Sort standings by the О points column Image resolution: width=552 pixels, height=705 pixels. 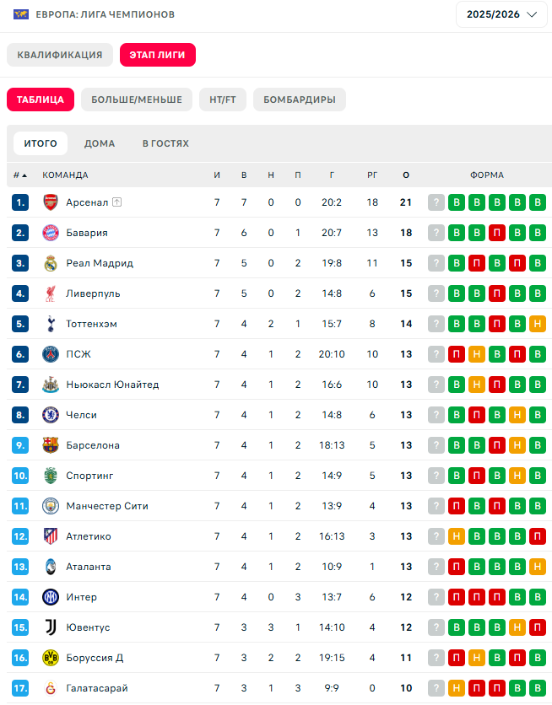coord(406,175)
